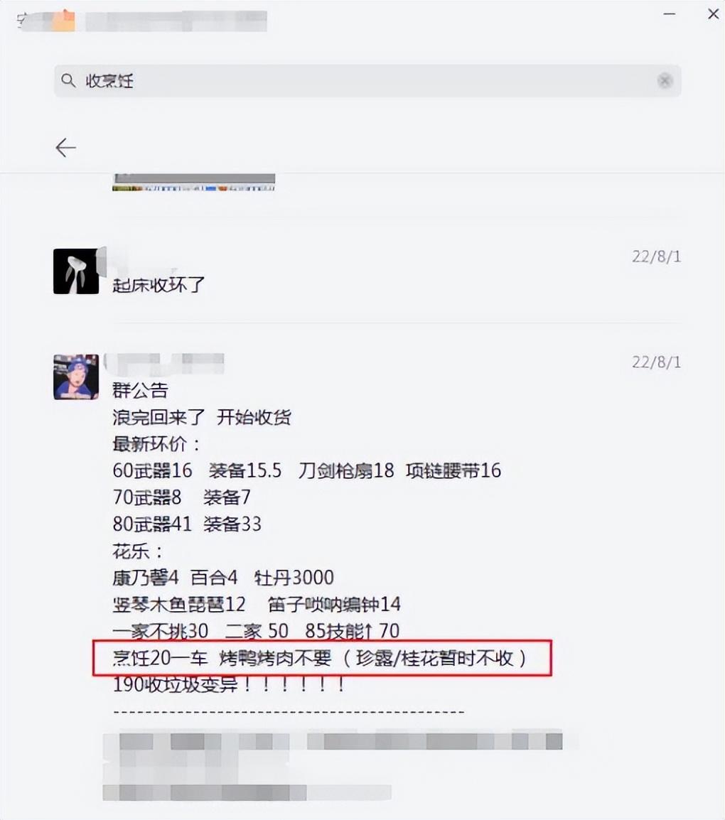Viewport: 725px width, 820px height.
Task: Close the chat search window
Action: click(x=714, y=14)
